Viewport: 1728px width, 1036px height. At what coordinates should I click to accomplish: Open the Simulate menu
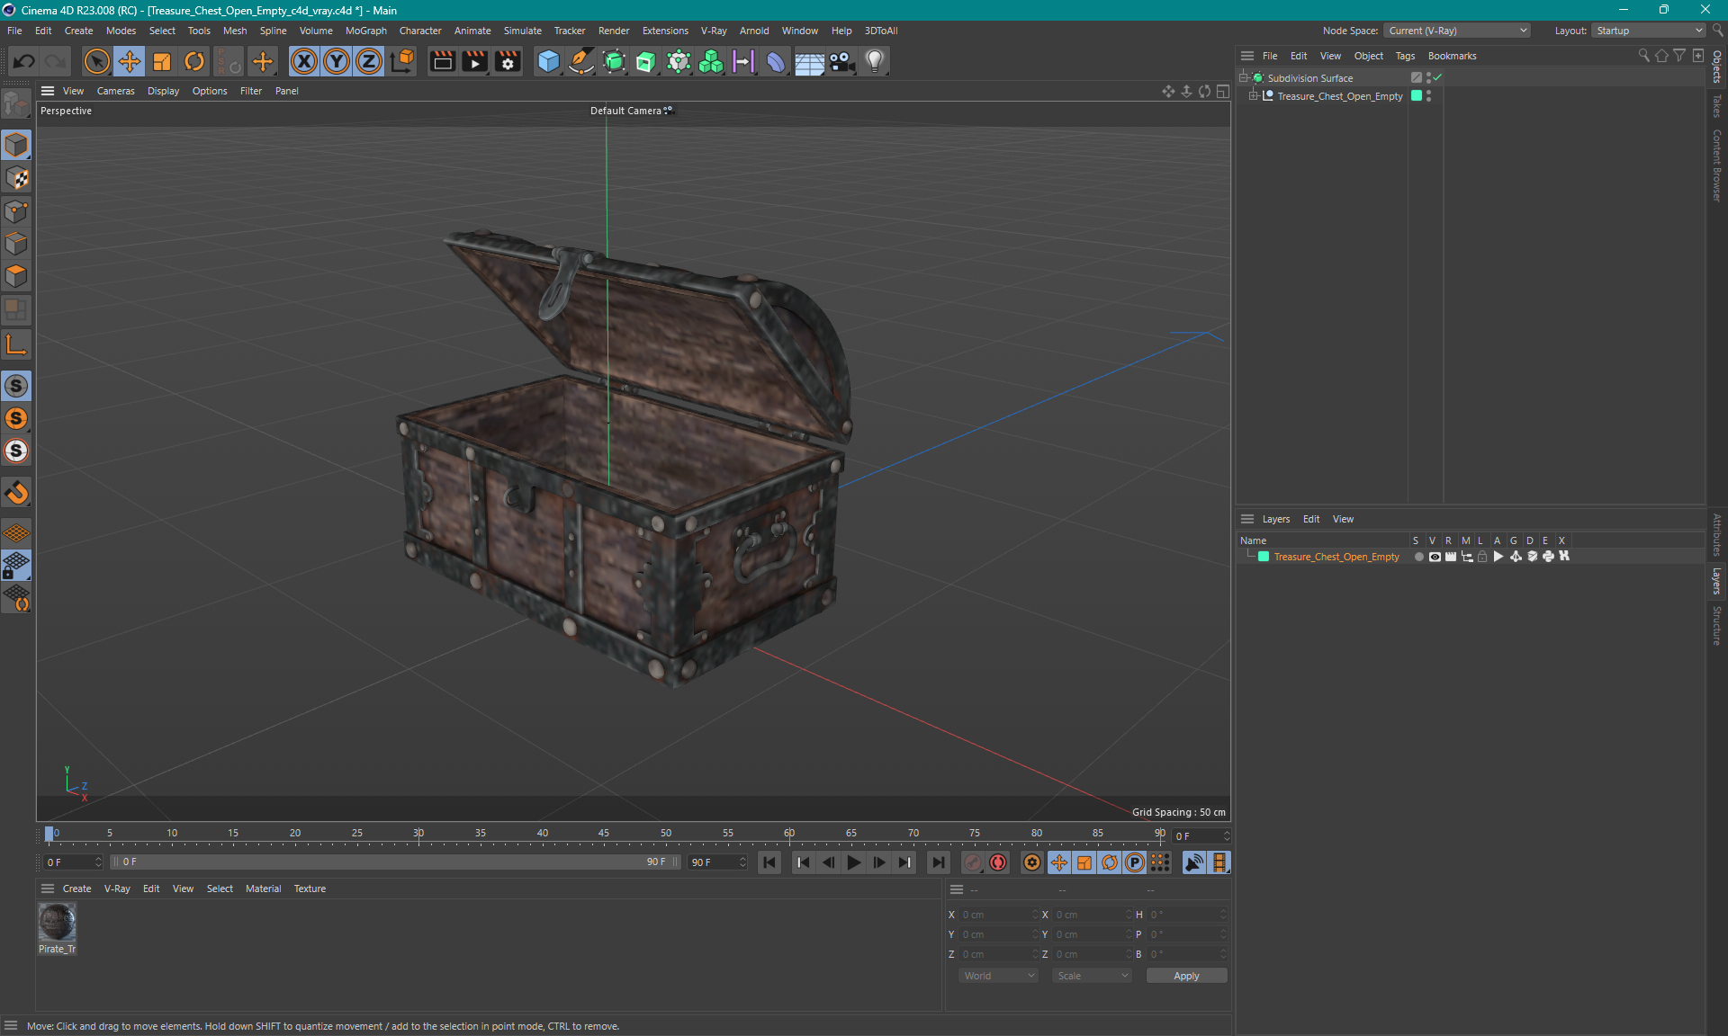click(x=522, y=31)
